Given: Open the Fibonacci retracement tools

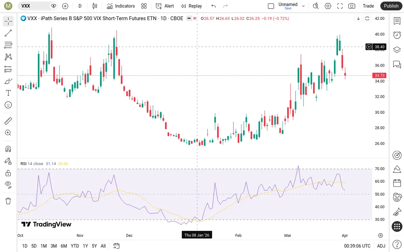Looking at the screenshot, I should pos(8,45).
